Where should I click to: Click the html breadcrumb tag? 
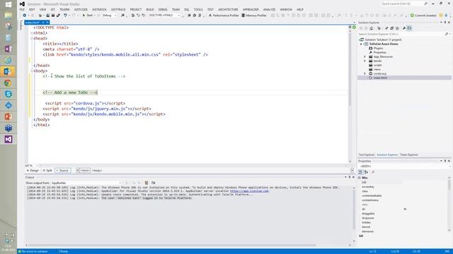pyautogui.click(x=85, y=171)
